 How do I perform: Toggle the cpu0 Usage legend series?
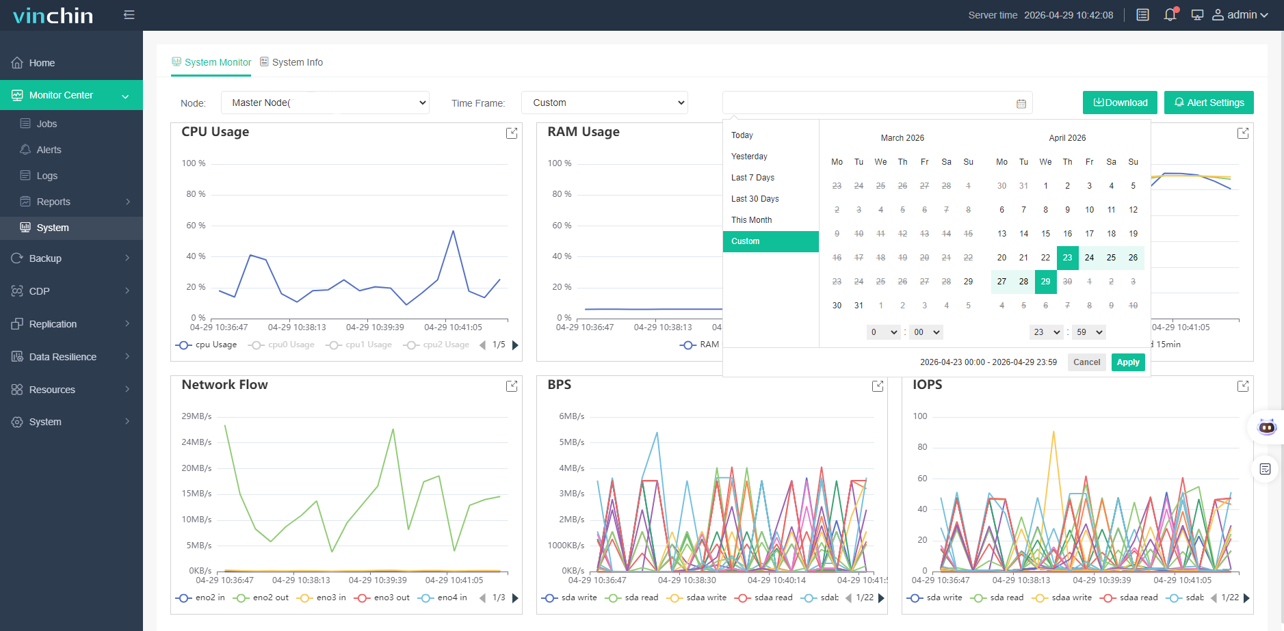pos(282,345)
